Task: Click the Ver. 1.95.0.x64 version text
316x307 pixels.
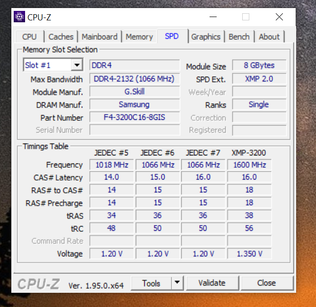Action: pyautogui.click(x=96, y=286)
